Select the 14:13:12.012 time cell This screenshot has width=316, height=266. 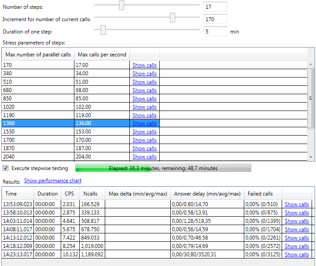click(x=18, y=238)
